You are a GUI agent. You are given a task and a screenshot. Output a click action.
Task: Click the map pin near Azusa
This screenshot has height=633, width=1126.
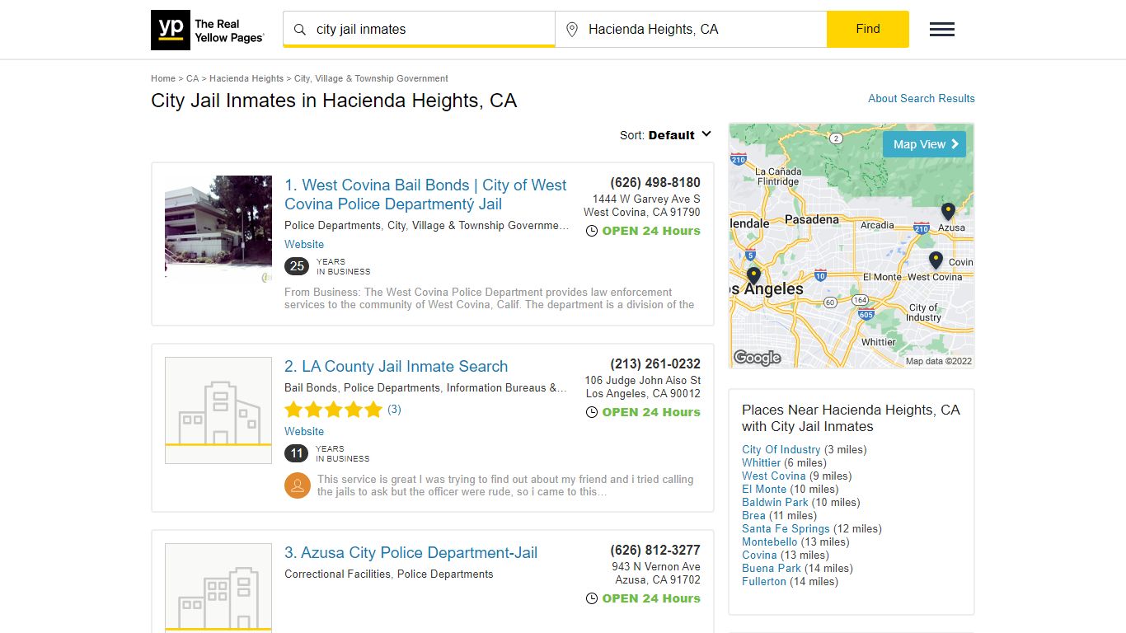point(948,212)
